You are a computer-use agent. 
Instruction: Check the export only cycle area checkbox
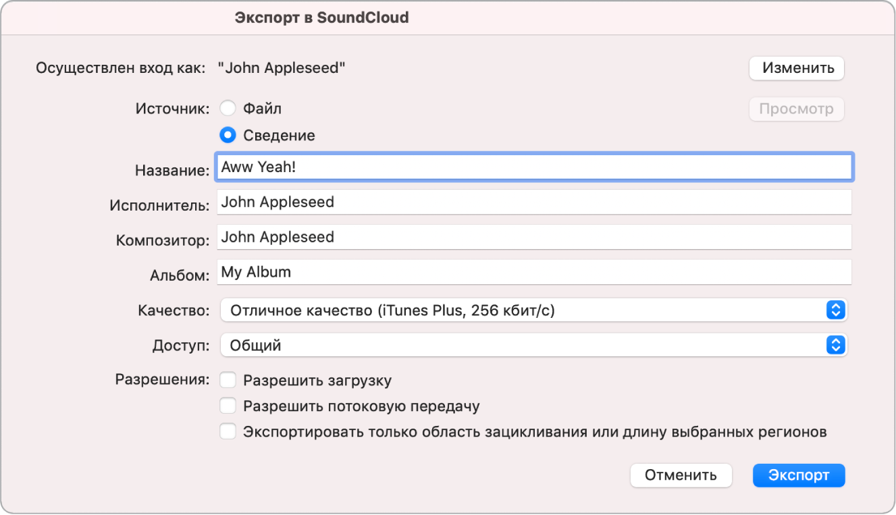tap(228, 432)
